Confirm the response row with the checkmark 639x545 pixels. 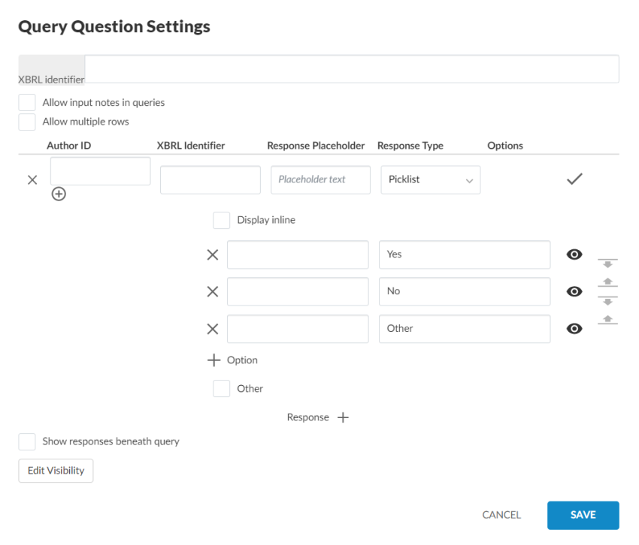[x=574, y=179]
